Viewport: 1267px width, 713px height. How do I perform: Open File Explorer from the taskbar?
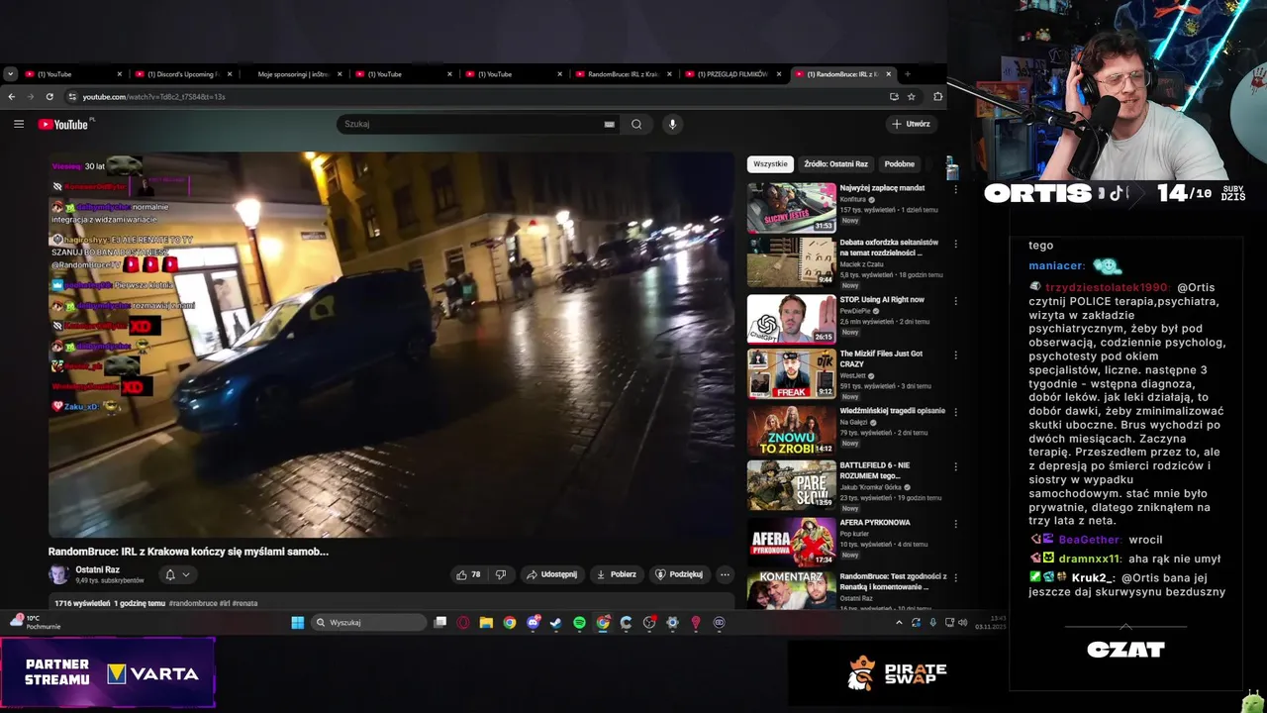tap(486, 623)
